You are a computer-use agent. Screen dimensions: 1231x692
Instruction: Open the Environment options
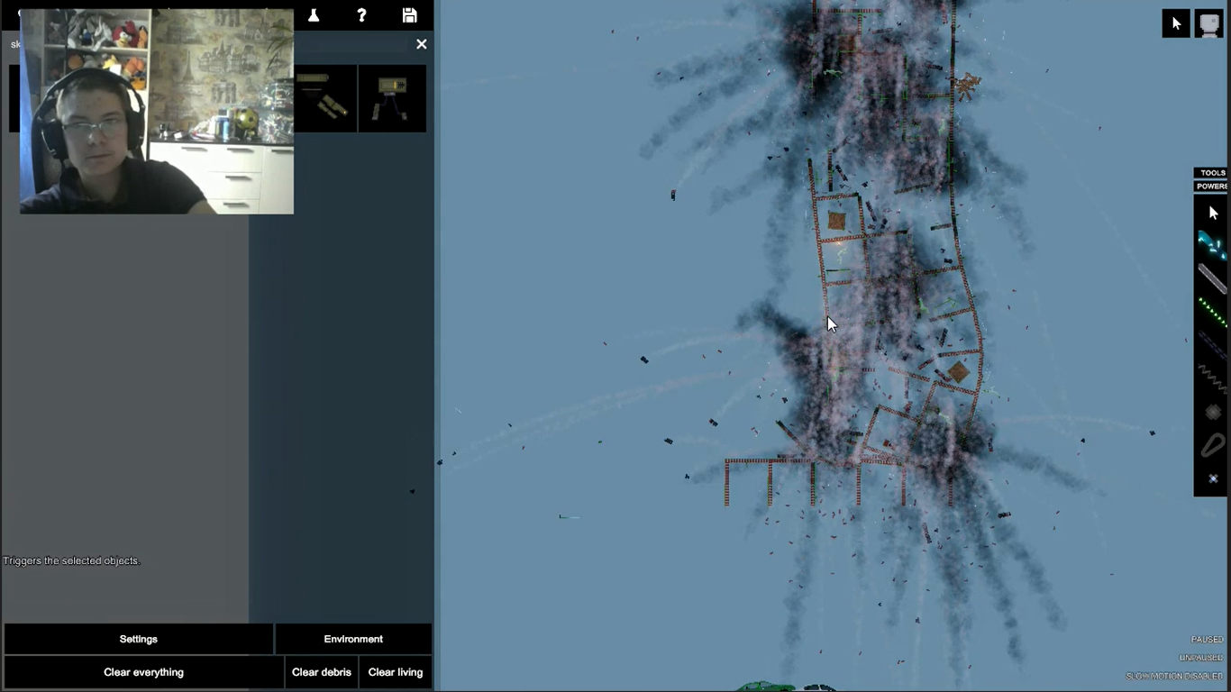click(353, 639)
